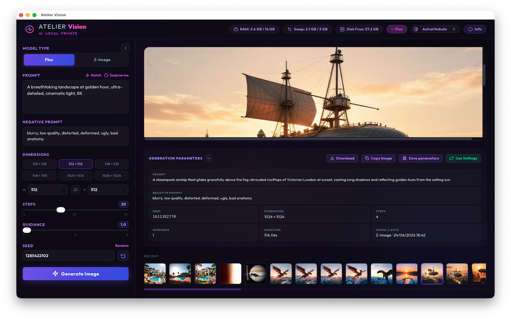Click the Atelier Vision lightning logo
This screenshot has width=511, height=319.
point(30,29)
